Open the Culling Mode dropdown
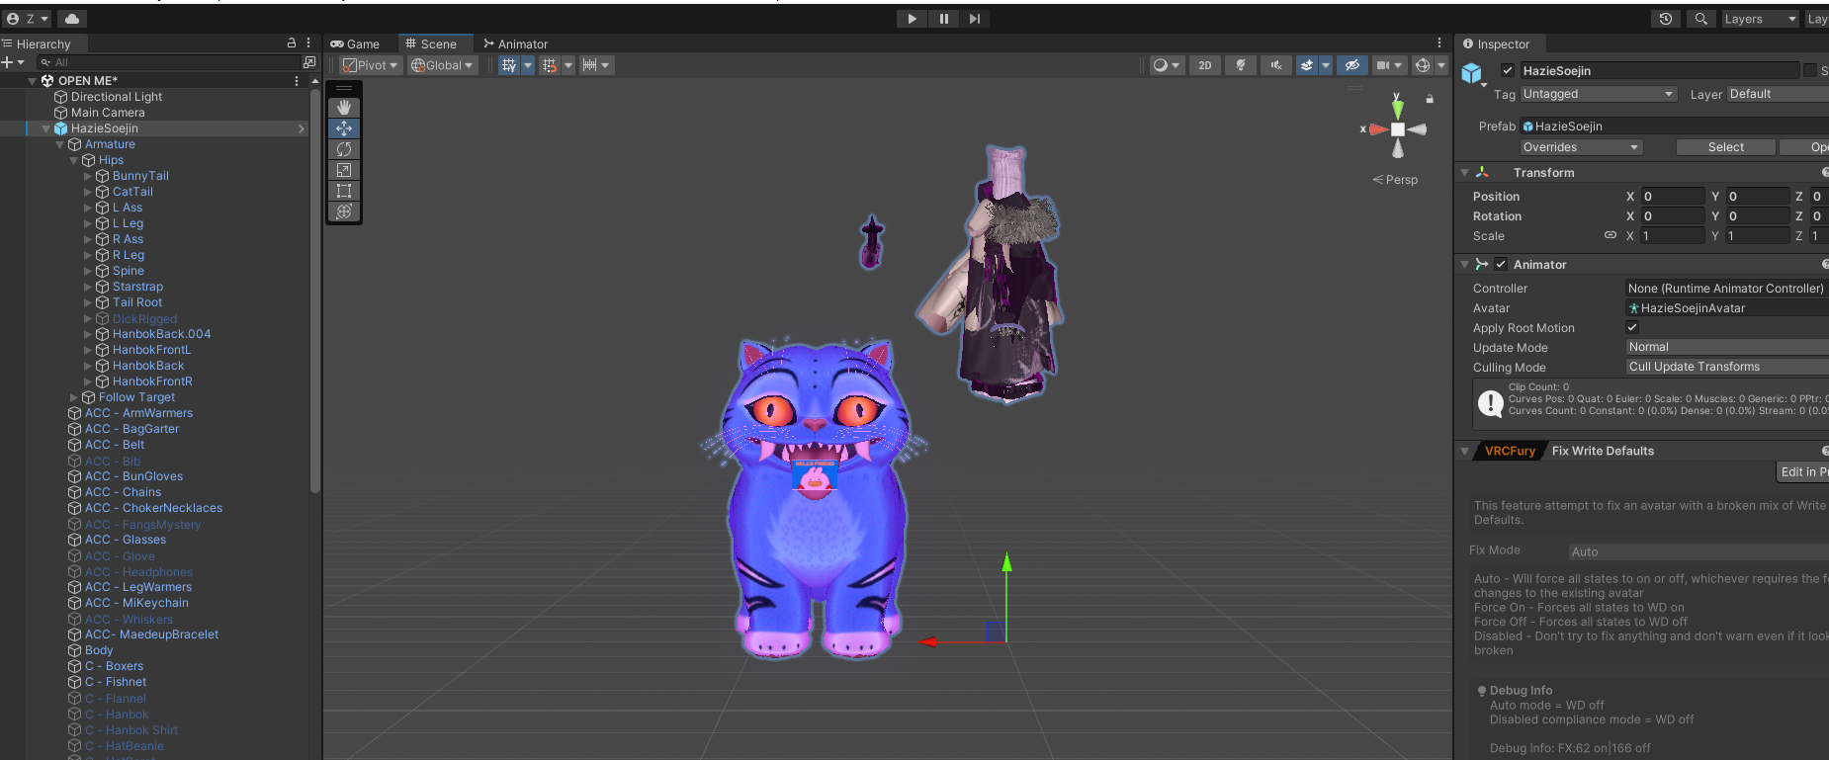The width and height of the screenshot is (1829, 760). pos(1727,367)
